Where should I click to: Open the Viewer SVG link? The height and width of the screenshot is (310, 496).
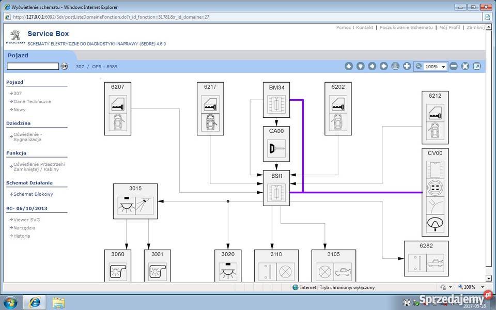coord(26,220)
